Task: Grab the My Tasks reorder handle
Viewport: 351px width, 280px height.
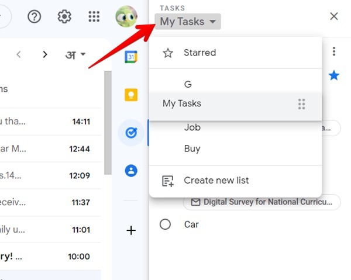Action: (301, 104)
